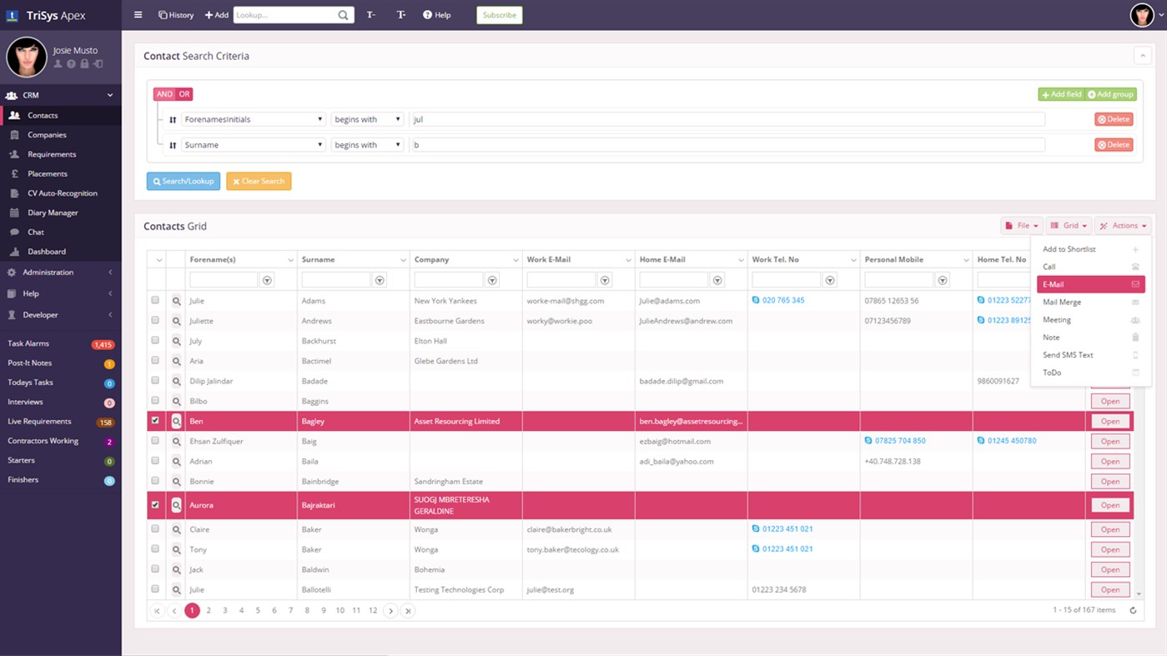Preview Ben Bagley using his magnifier icon

[x=175, y=421]
